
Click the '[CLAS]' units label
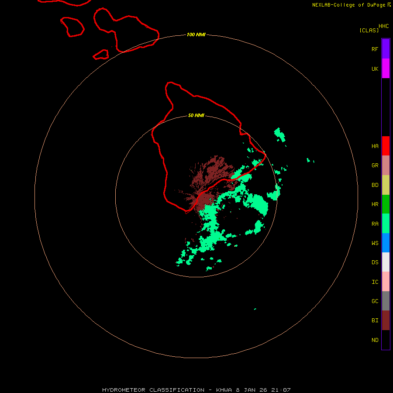[x=369, y=30]
